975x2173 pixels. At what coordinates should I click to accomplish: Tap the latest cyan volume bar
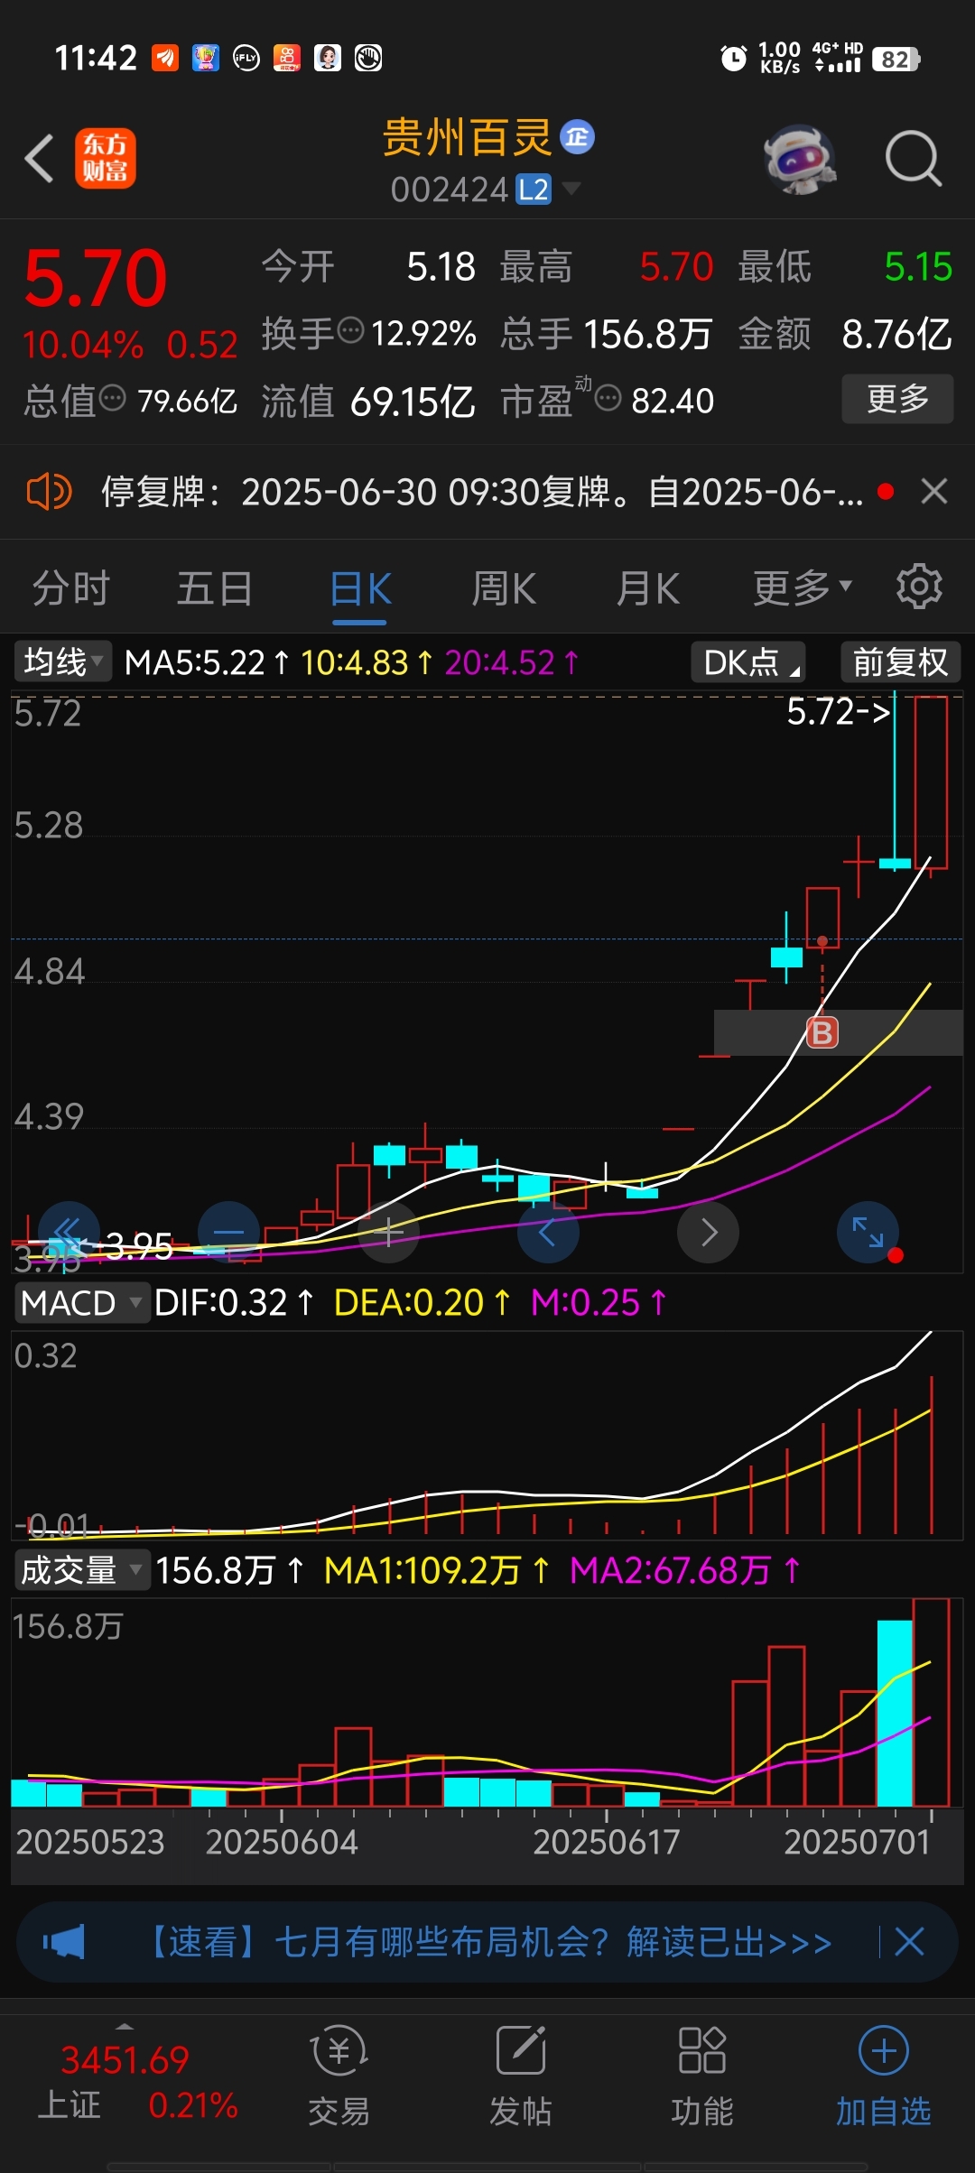895,1713
